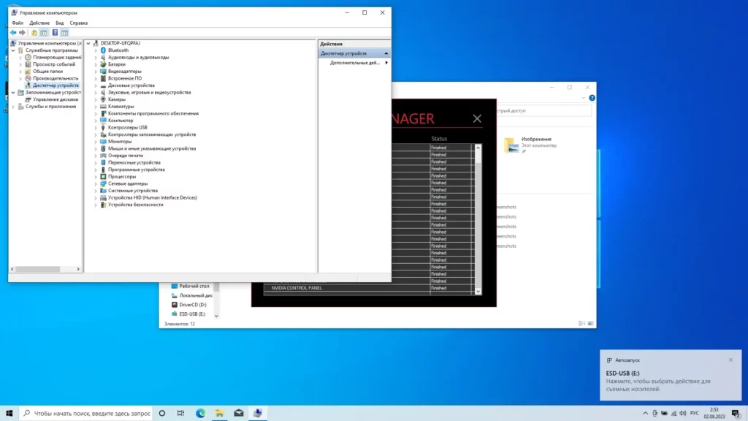748x421 pixels.
Task: Collapse the Диспетчер устройств actions section
Action: pos(386,53)
